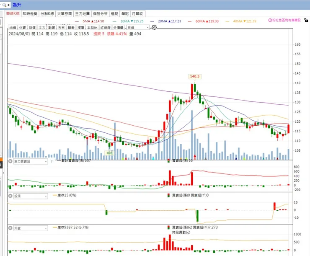310x256 pixels.
Task: Click the yellow 121.39 MA legend
Action: point(241,21)
